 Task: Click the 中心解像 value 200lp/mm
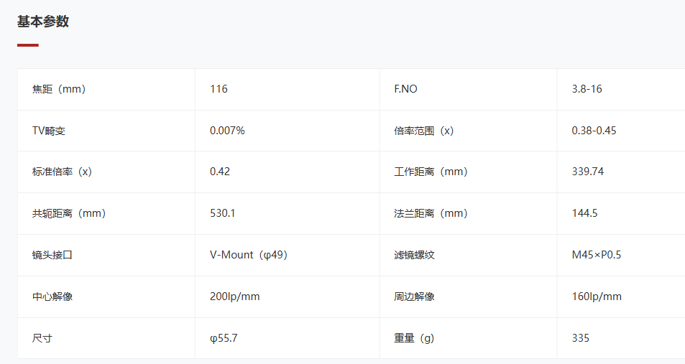(234, 297)
